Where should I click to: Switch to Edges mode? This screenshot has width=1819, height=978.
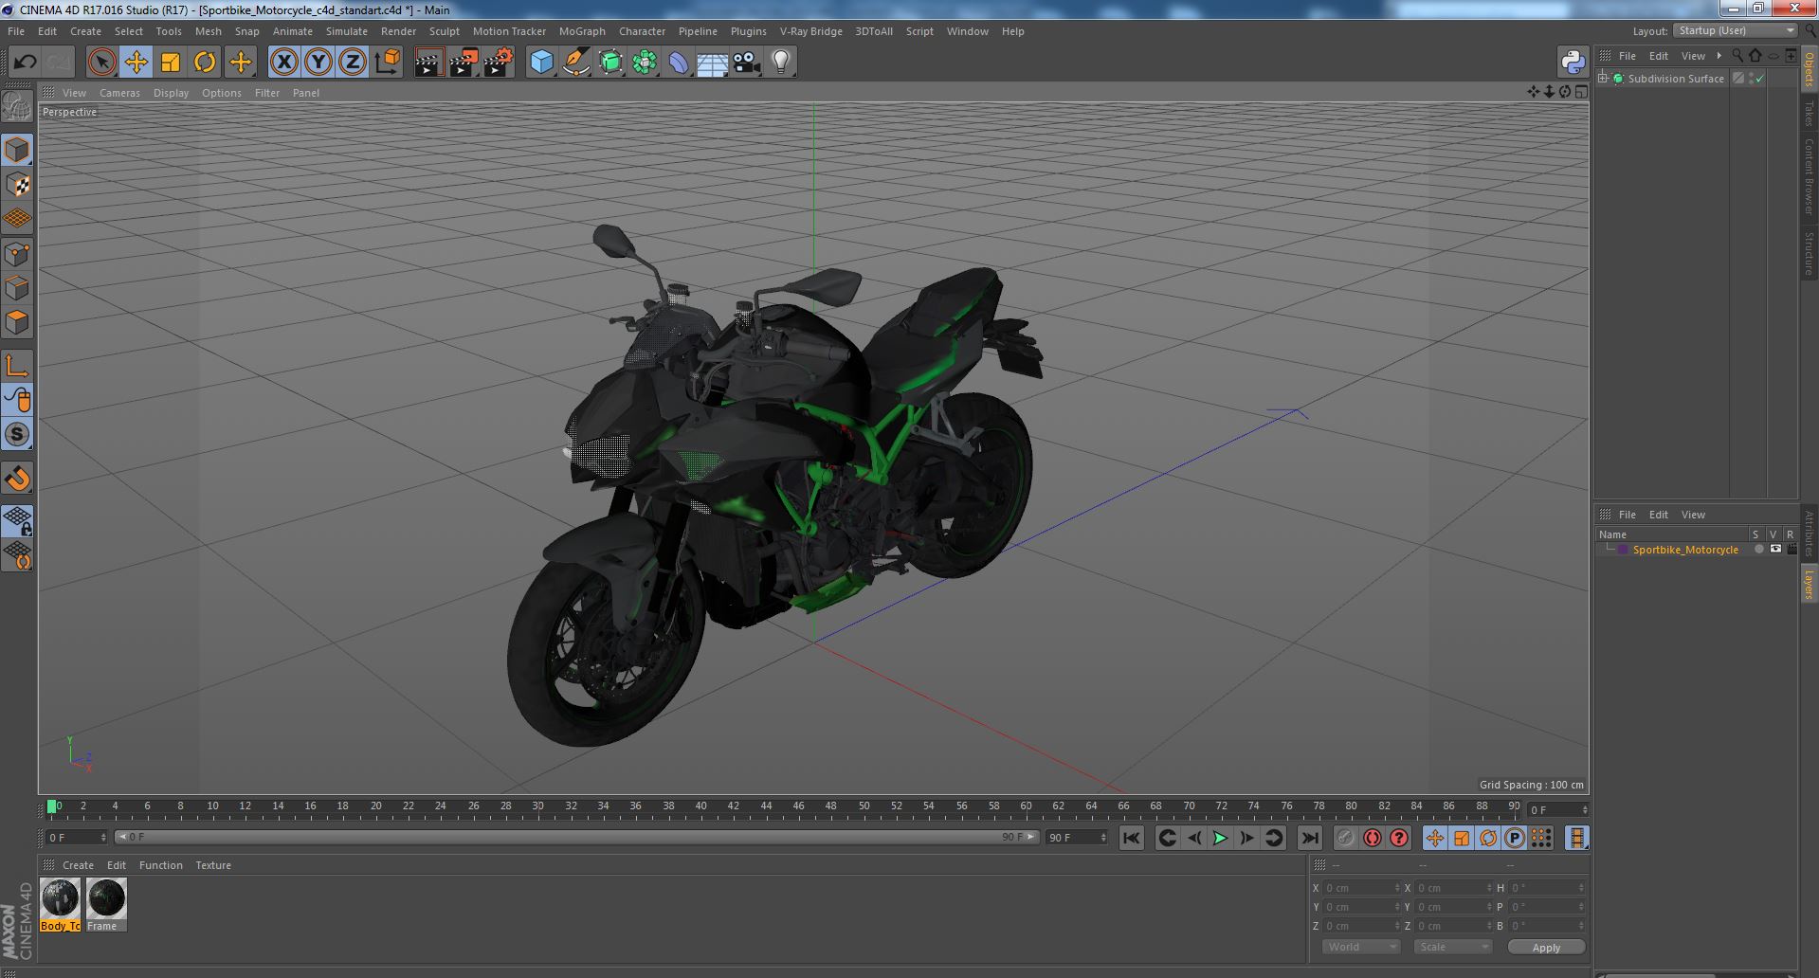[17, 288]
